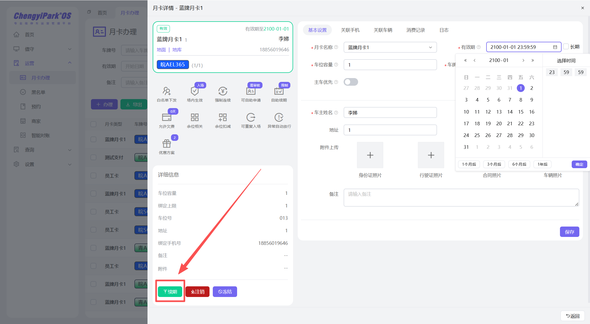The height and width of the screenshot is (324, 590).
Task: Click the 可重复入场 re-entry icon
Action: coord(251,117)
